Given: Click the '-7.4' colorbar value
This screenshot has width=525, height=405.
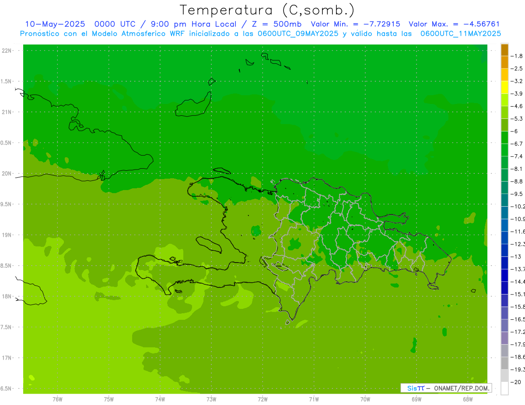Looking at the screenshot, I should 517,156.
